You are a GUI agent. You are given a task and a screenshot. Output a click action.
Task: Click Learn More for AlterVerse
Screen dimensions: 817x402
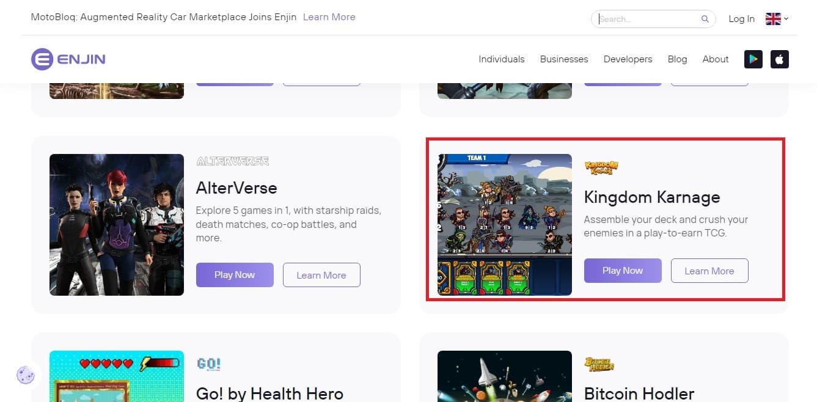(321, 275)
